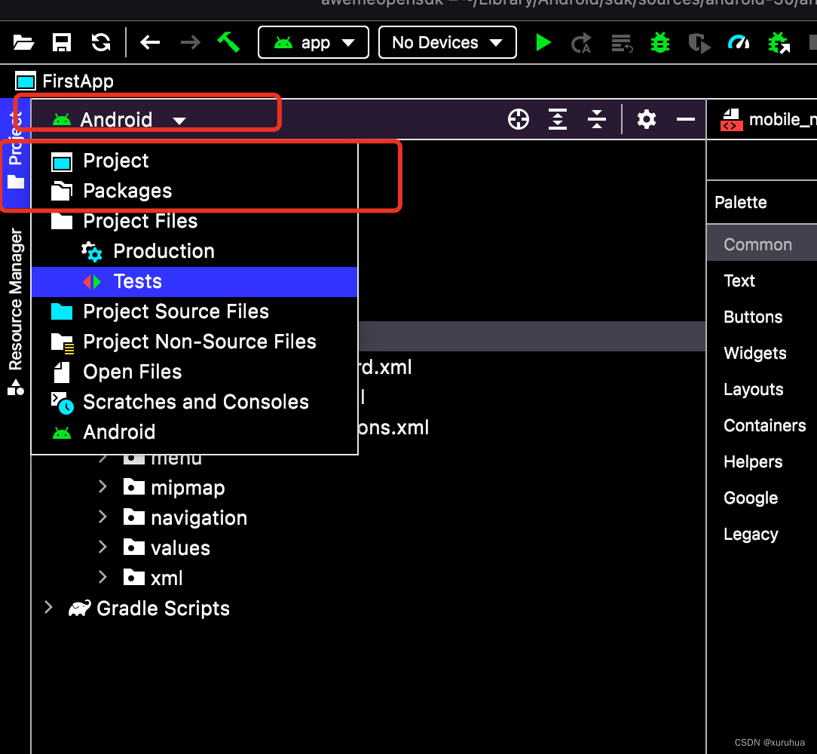The image size is (817, 754).
Task: Select the navigation folder row
Action: tap(369, 518)
